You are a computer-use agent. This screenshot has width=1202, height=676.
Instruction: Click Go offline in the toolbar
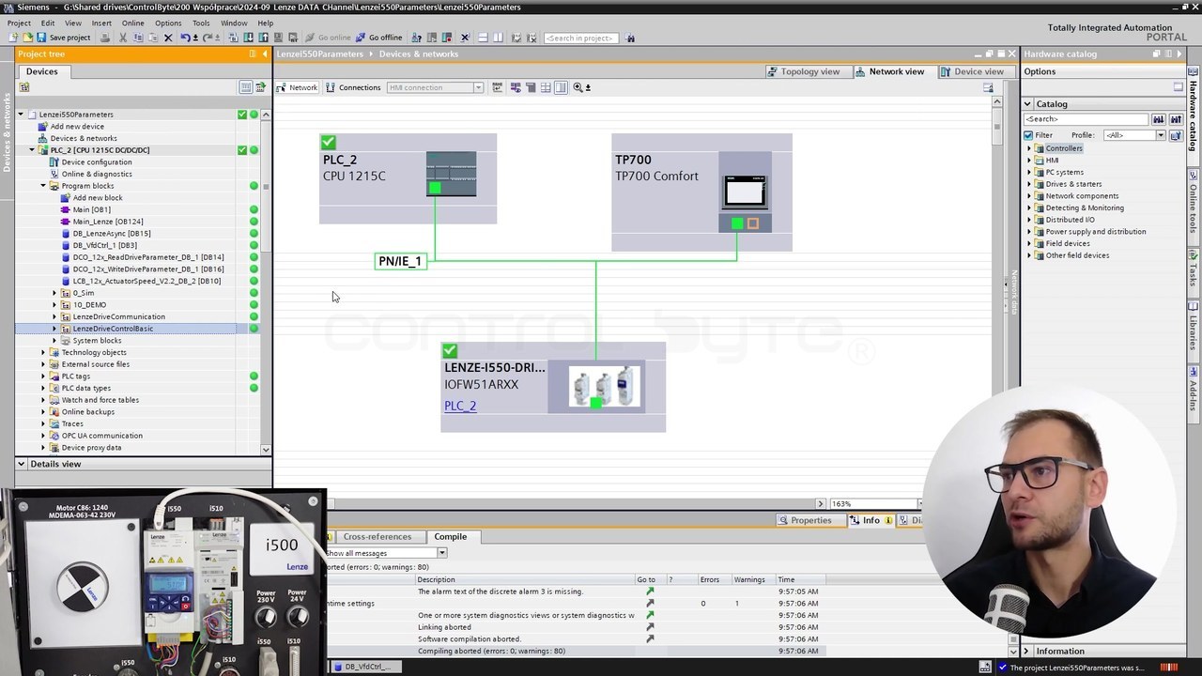click(378, 38)
